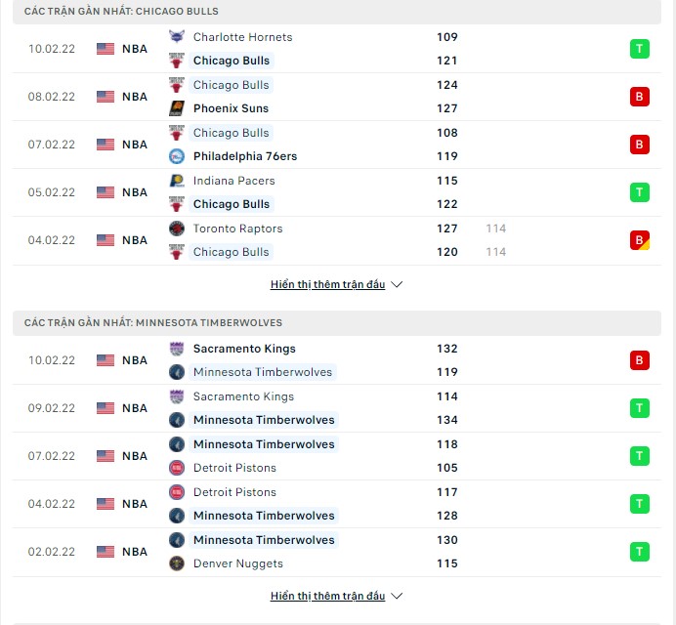This screenshot has width=676, height=625.
Task: Click the red-orange B badge on Raptors game
Action: click(640, 240)
